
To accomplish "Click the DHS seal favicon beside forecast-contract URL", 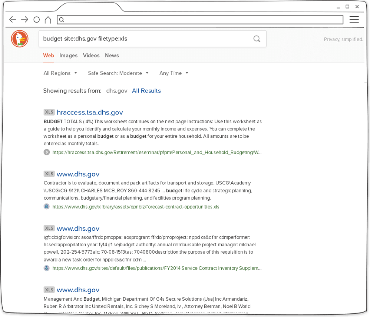I will coord(47,207).
